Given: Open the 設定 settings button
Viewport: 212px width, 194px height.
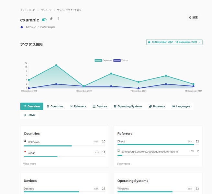Looking at the screenshot, I should pyautogui.click(x=193, y=17).
